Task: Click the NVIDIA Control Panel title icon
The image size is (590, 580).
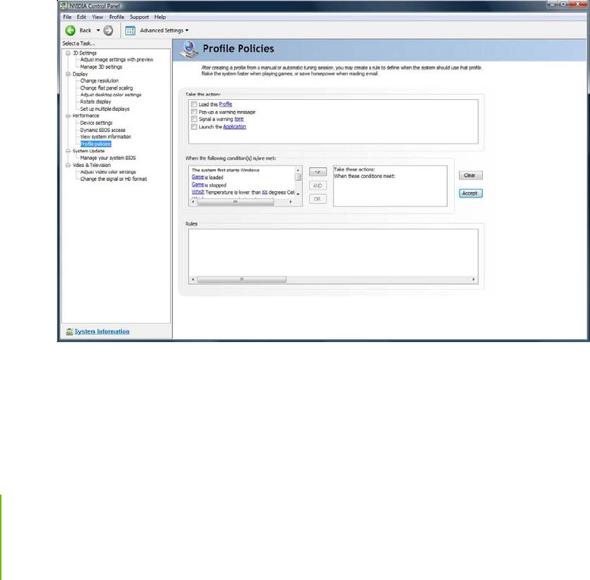Action: click(x=63, y=6)
